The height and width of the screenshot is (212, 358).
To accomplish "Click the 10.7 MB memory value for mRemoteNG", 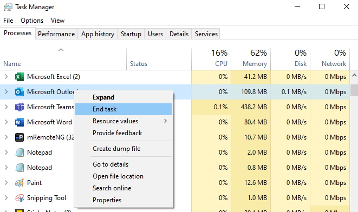I will (x=256, y=137).
